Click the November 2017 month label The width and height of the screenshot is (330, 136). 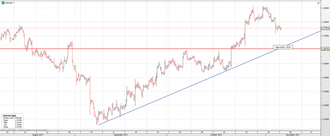[292, 135]
